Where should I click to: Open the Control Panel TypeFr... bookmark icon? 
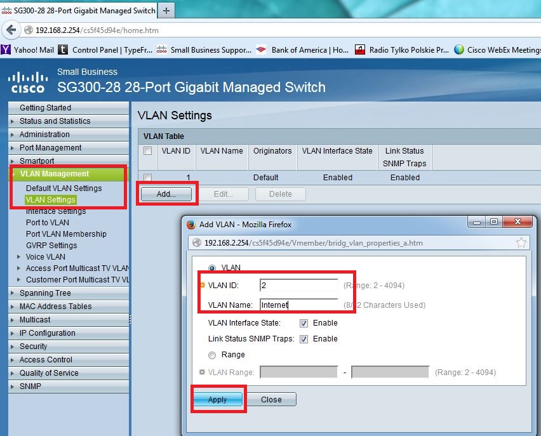tap(63, 50)
